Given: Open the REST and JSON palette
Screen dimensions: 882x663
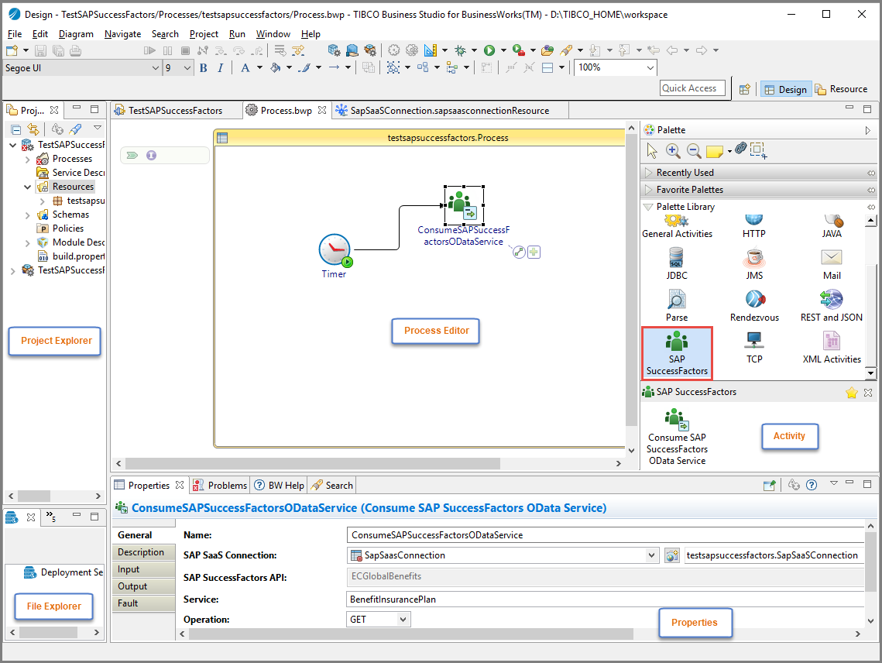Looking at the screenshot, I should click(x=831, y=305).
